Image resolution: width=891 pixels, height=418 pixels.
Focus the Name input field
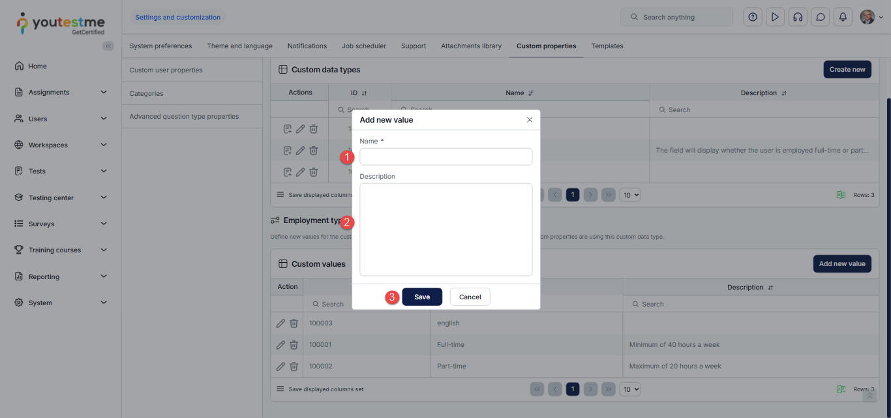coord(445,157)
